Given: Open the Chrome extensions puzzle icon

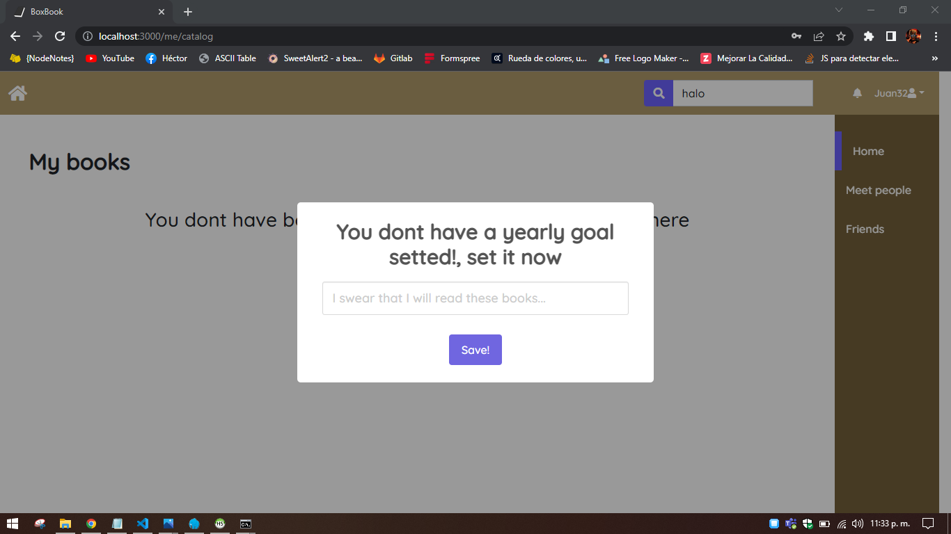Looking at the screenshot, I should [x=868, y=36].
